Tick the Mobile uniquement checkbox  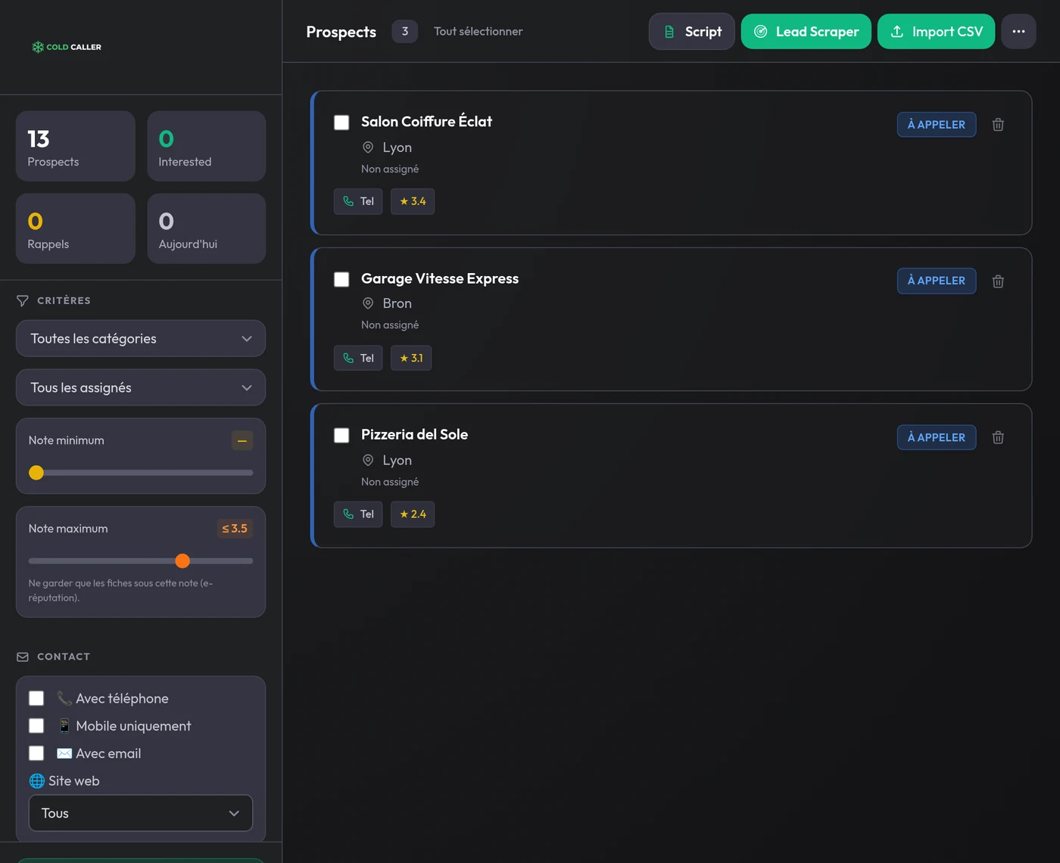click(x=36, y=725)
